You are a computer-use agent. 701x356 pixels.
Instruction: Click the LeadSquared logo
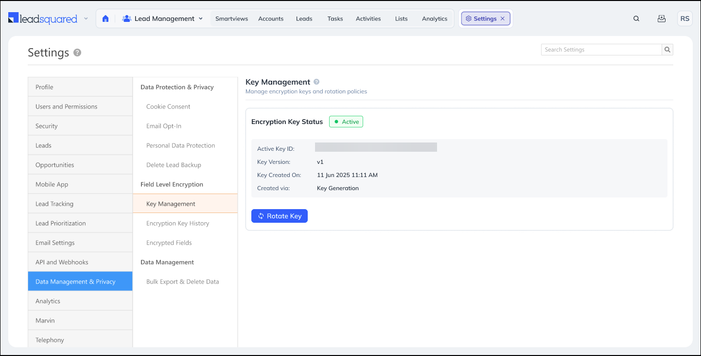point(43,18)
